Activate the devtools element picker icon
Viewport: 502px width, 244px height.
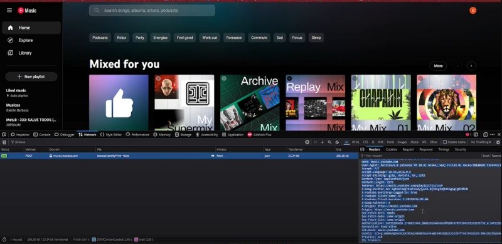(x=4, y=134)
